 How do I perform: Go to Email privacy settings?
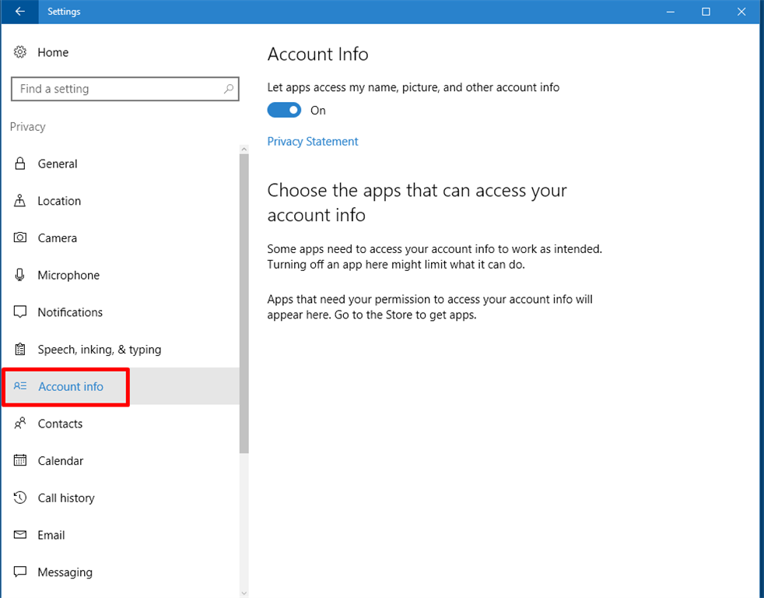51,535
